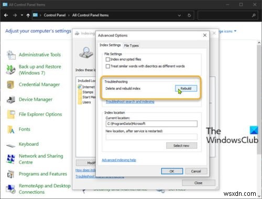Click the search magnifier icon

[254, 15]
